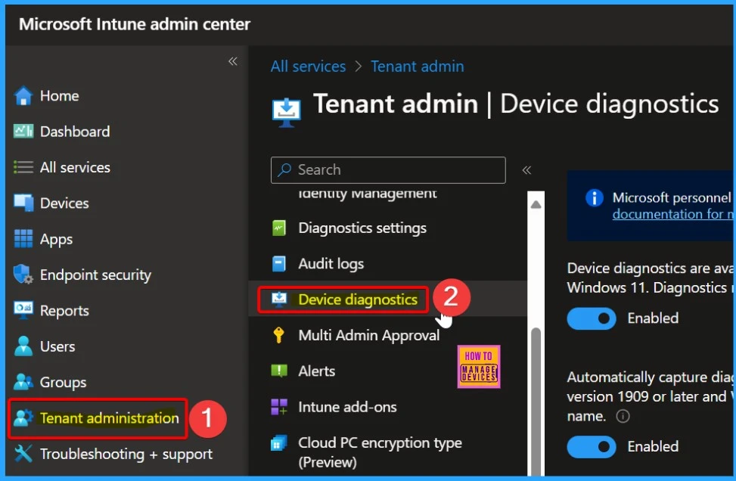Screen dimensions: 736x481
Task: Open Home in the left navigation
Action: (x=59, y=96)
